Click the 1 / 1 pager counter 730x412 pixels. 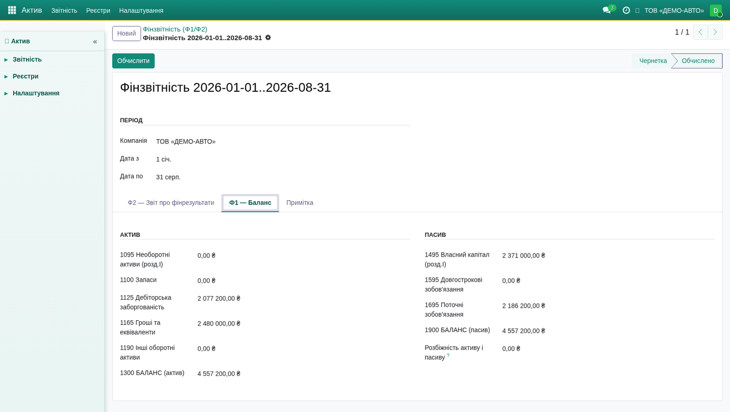click(682, 32)
